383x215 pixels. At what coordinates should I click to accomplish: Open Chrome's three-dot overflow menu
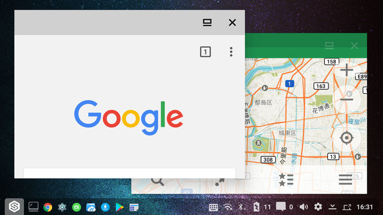231,52
